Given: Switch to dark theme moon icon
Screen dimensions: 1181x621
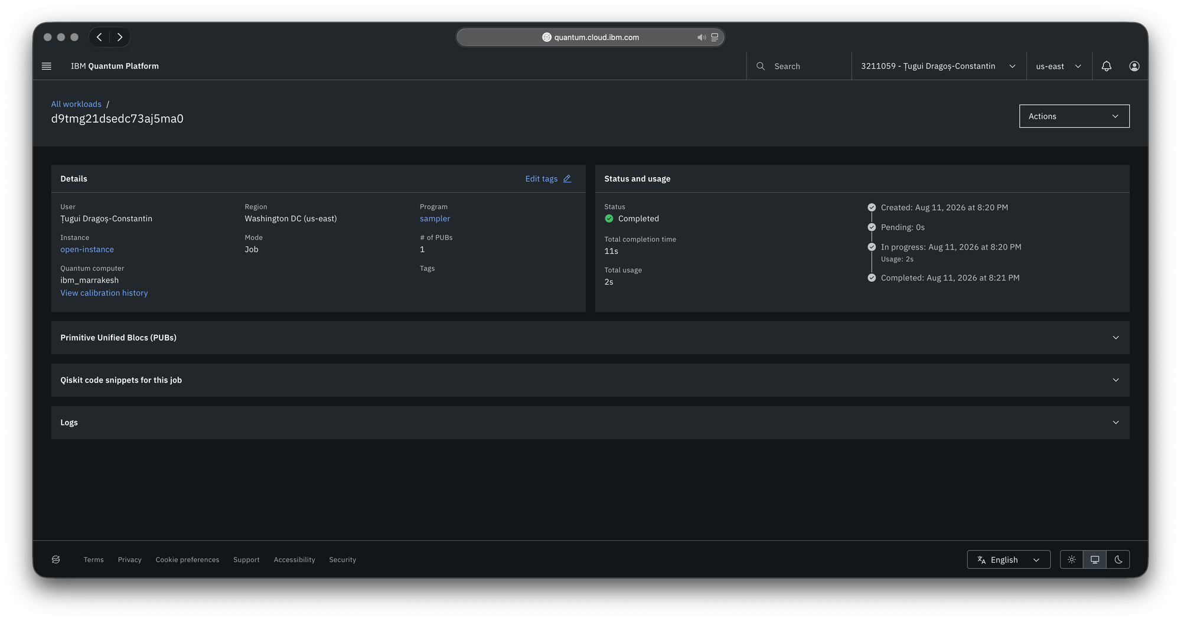Looking at the screenshot, I should 1118,560.
